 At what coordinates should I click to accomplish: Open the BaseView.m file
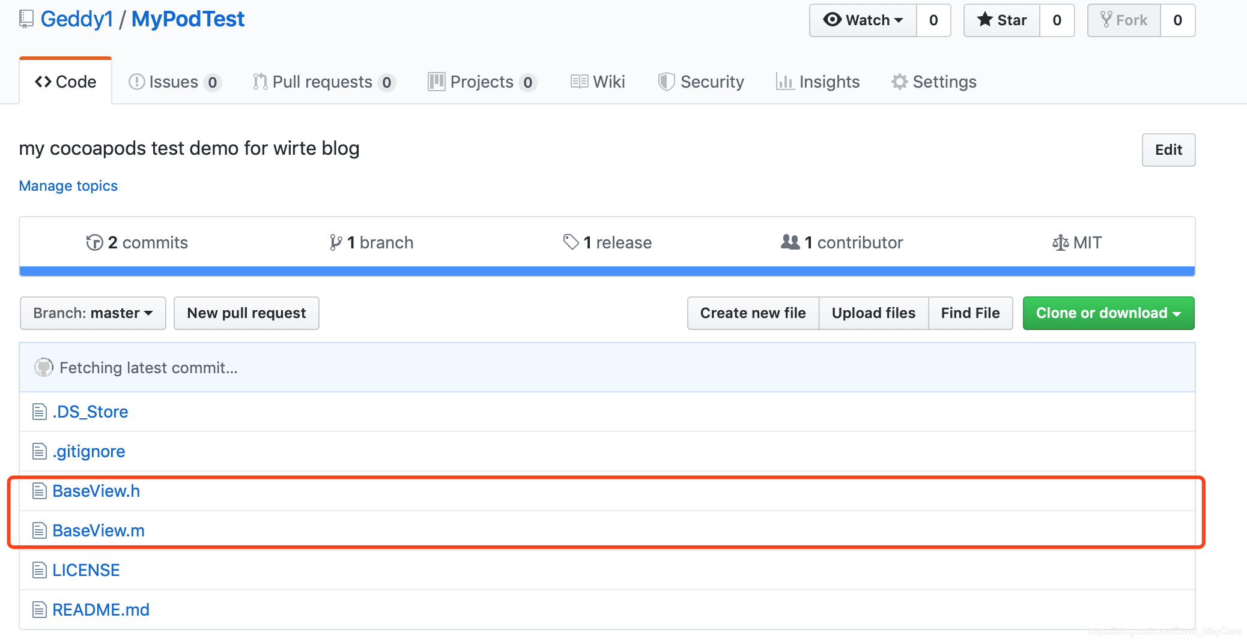tap(99, 531)
